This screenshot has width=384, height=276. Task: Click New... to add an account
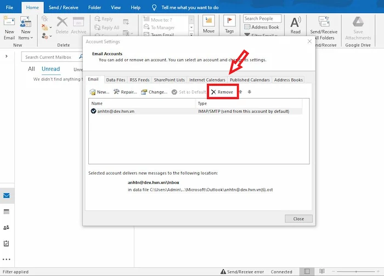(99, 92)
